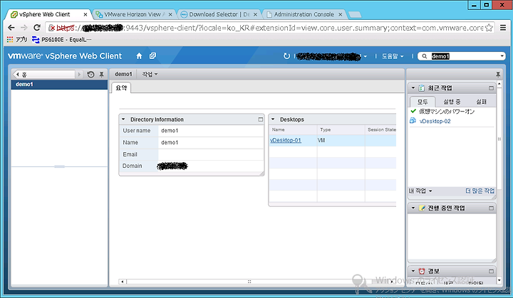Image resolution: width=513 pixels, height=298 pixels.
Task: Collapse the Desktops portlet
Action: pos(273,119)
